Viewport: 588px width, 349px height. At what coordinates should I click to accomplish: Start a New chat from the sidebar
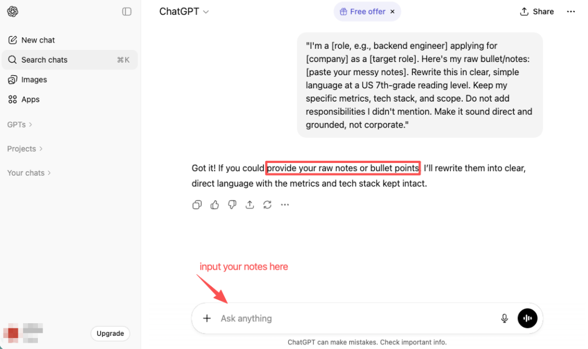38,40
